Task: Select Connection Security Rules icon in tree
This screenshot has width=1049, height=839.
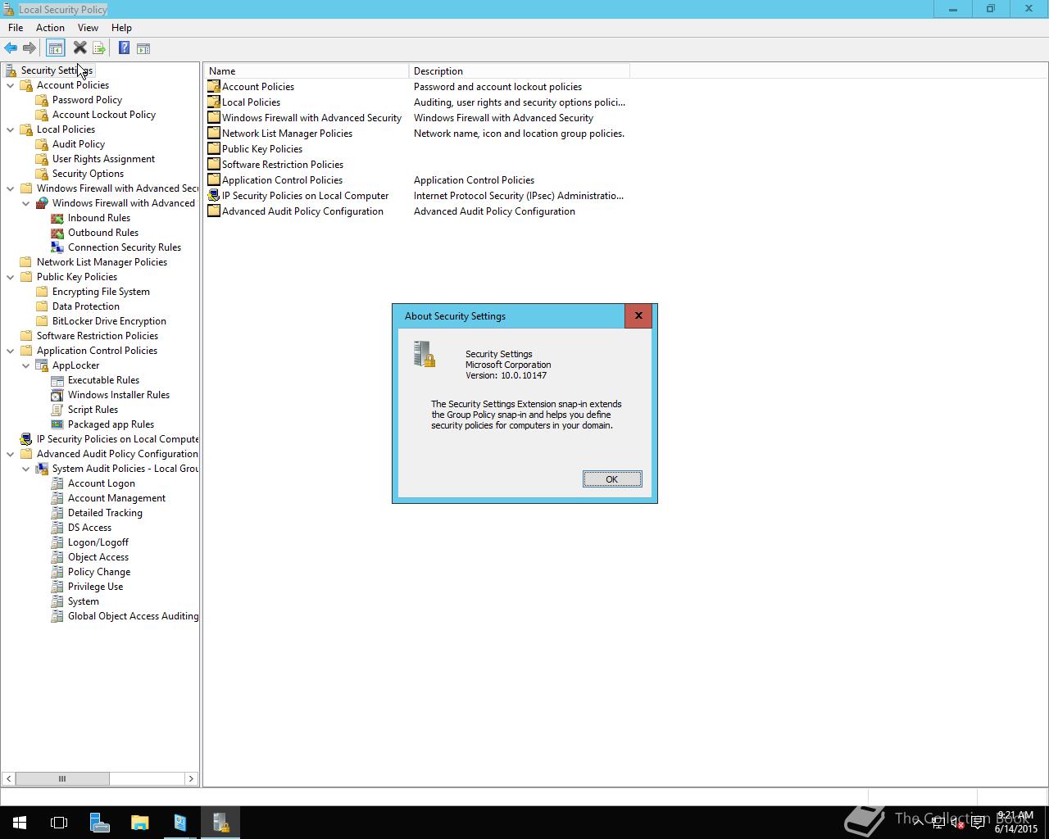Action: (x=57, y=247)
